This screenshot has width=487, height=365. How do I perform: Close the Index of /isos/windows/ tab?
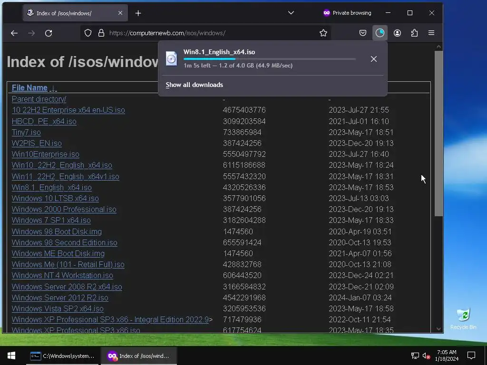point(120,13)
